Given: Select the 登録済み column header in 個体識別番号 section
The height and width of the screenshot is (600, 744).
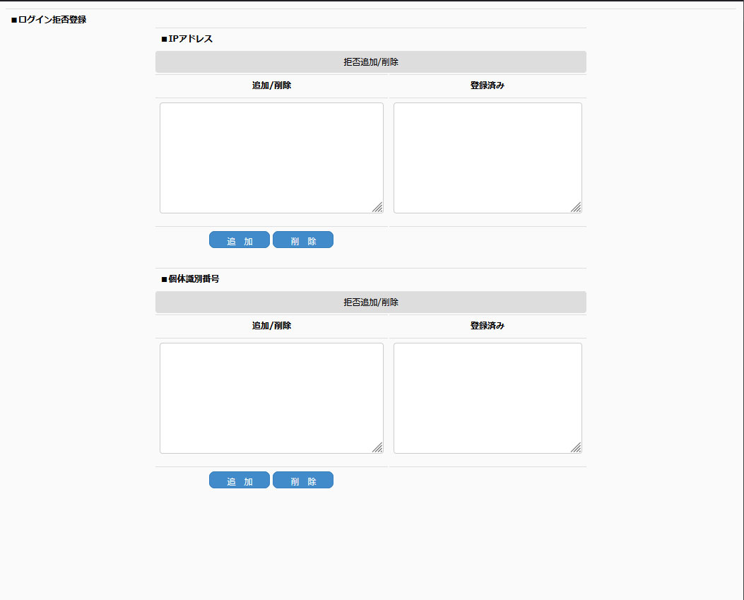Looking at the screenshot, I should [x=488, y=326].
